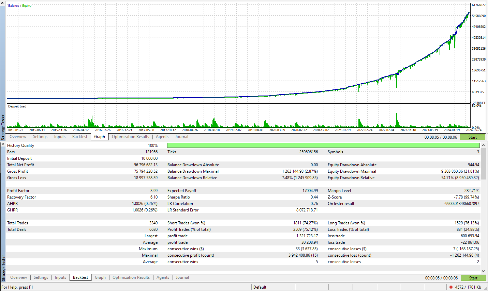This screenshot has width=488, height=291.
Task: Click Total Deals value 6680
Action: pyautogui.click(x=153, y=229)
